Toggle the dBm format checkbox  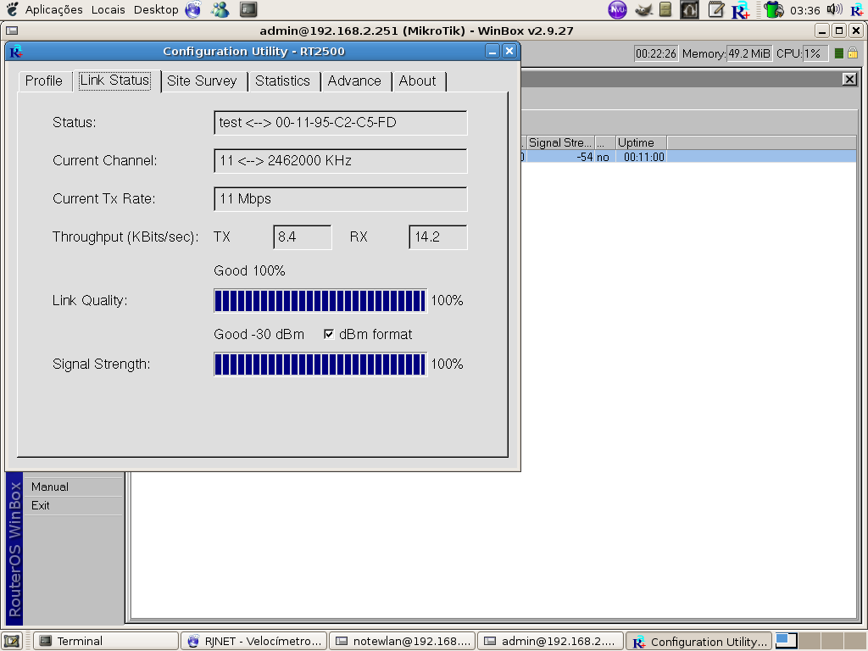[329, 334]
